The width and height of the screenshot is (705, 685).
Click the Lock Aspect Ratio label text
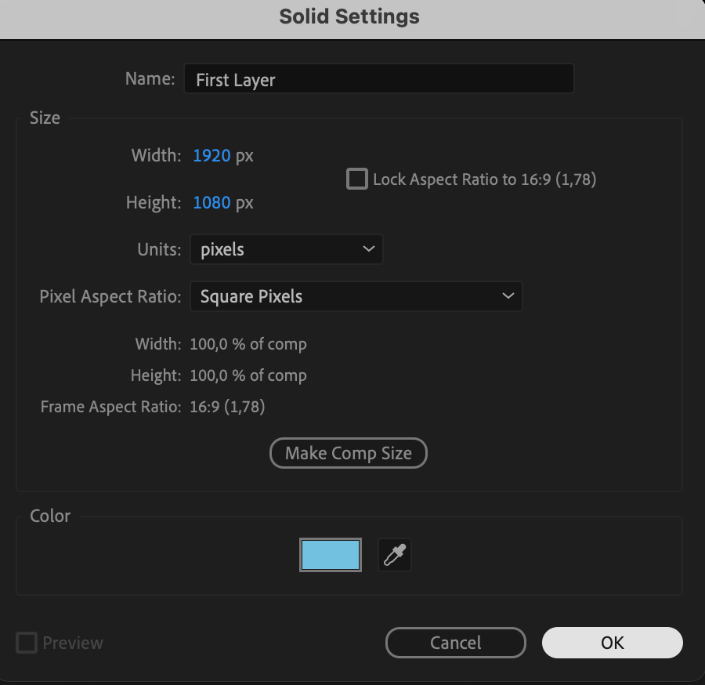[x=484, y=179]
